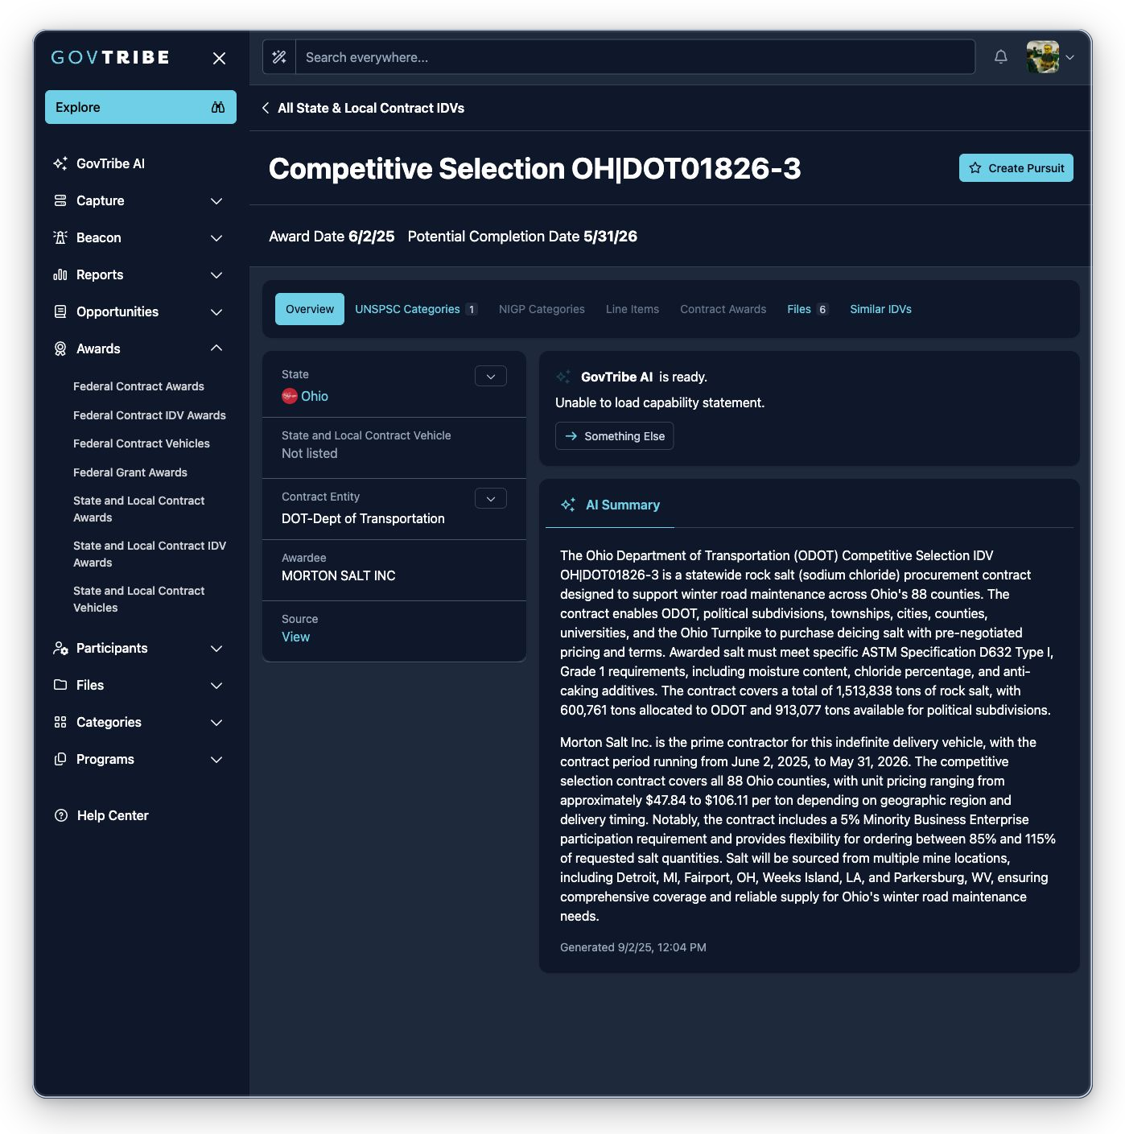The height and width of the screenshot is (1134, 1125).
Task: Switch to the NIGP Categories tab
Action: [x=542, y=309]
